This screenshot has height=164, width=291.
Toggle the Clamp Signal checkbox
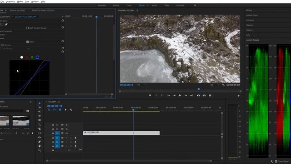click(276, 161)
